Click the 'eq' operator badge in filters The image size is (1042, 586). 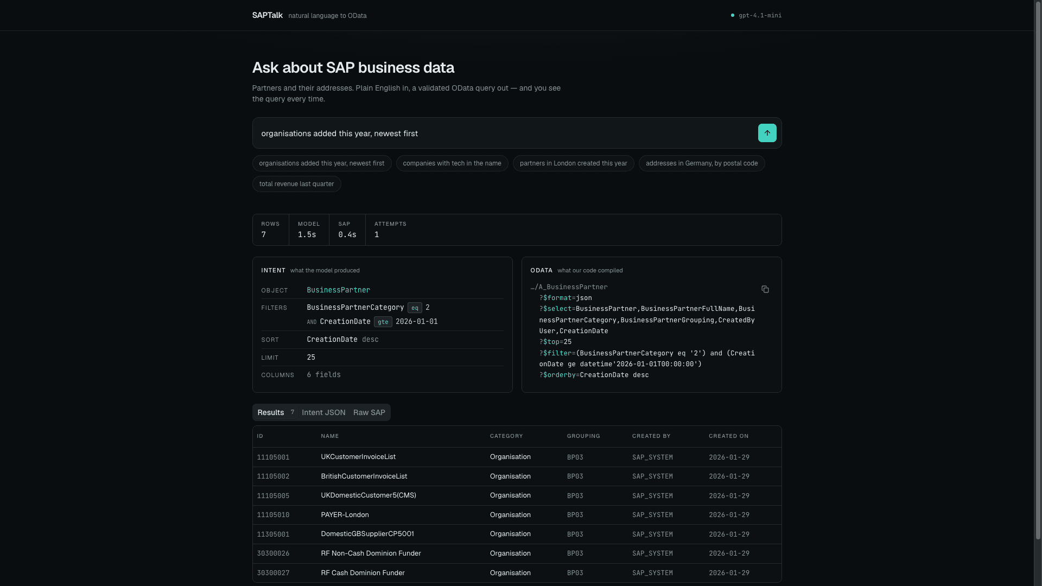pos(415,308)
